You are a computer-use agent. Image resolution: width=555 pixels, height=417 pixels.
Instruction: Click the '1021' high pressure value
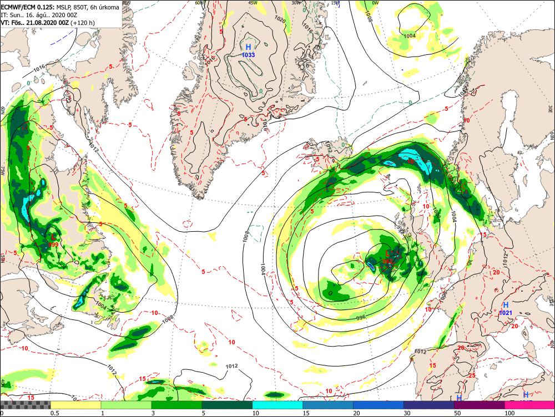tap(506, 313)
